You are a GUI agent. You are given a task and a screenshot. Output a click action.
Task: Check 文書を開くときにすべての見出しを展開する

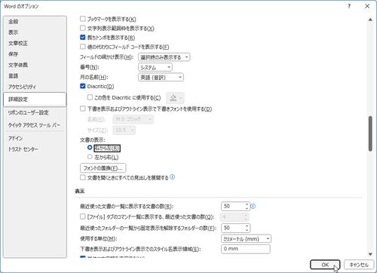coord(83,177)
